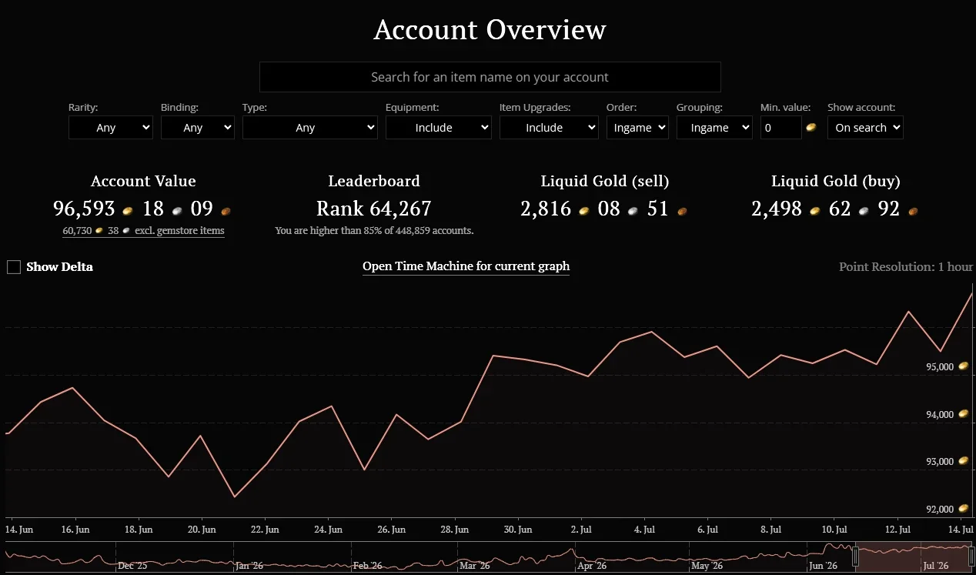The height and width of the screenshot is (575, 976).
Task: Open the Grouping dropdown
Action: [x=714, y=128]
